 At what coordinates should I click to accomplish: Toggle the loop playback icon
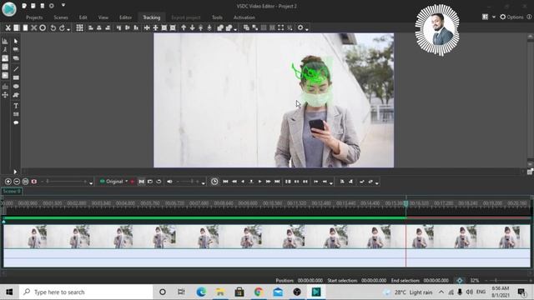coord(159,182)
